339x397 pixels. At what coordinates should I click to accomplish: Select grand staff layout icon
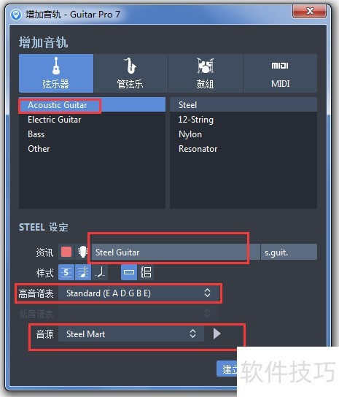tap(146, 272)
